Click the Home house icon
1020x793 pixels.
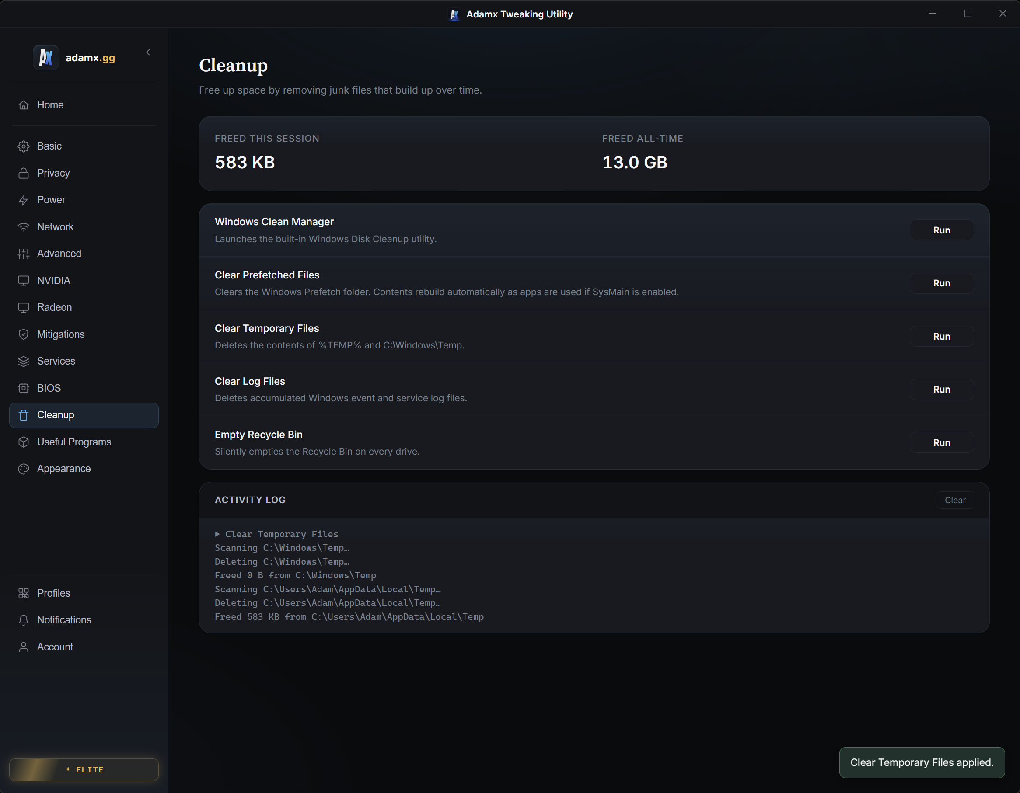pos(23,105)
